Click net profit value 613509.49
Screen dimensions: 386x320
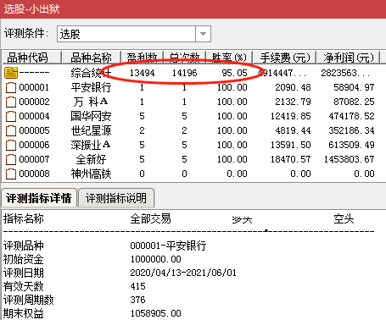(351, 145)
